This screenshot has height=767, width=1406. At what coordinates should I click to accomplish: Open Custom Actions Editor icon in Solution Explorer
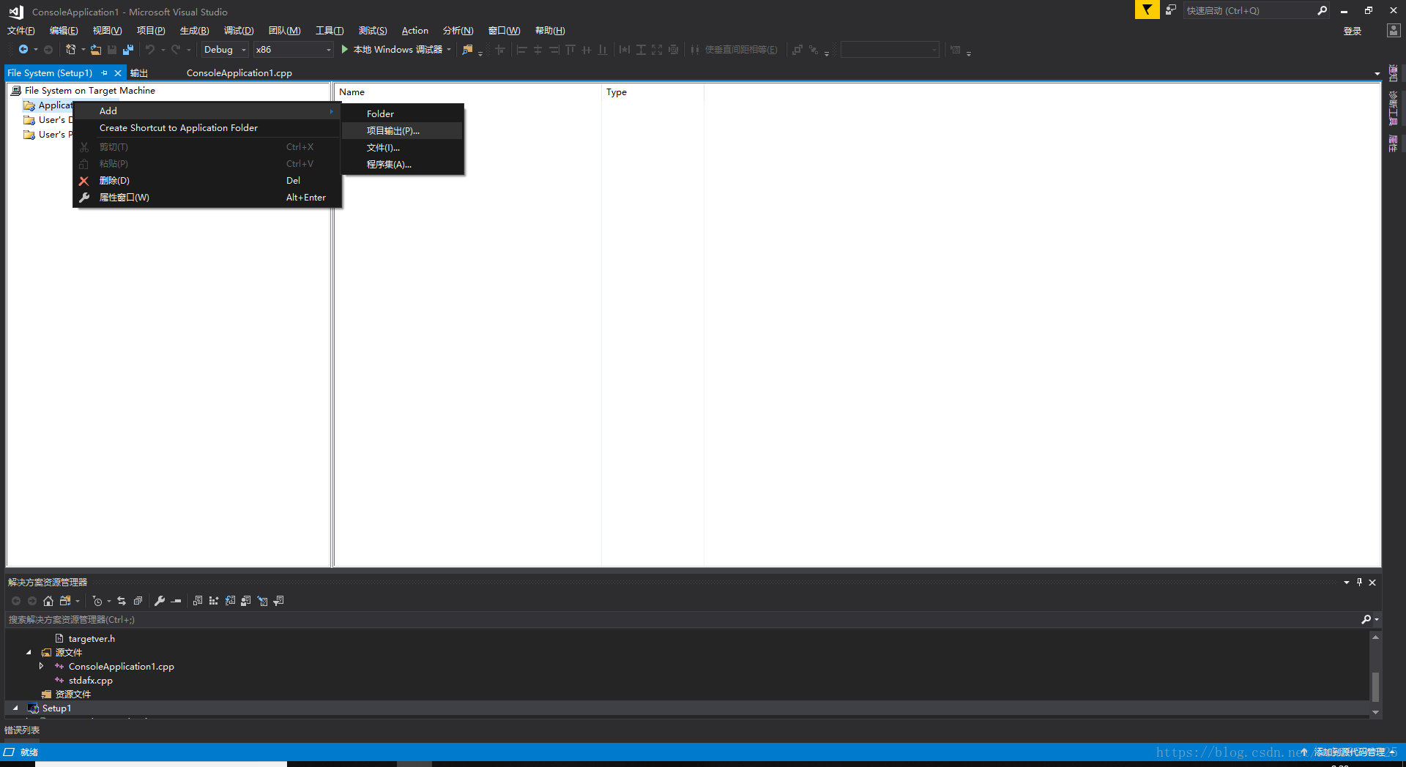[262, 601]
